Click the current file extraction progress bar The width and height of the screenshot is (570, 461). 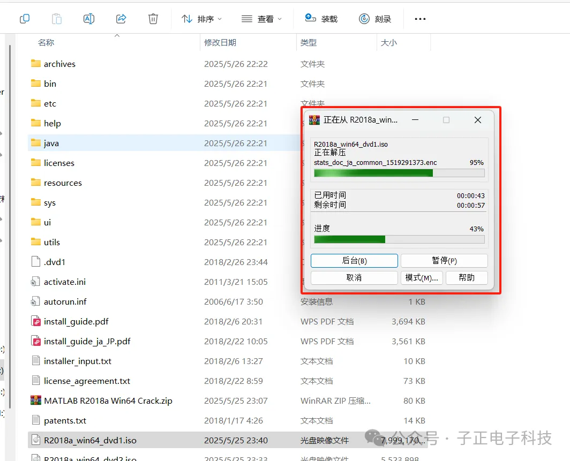click(399, 173)
